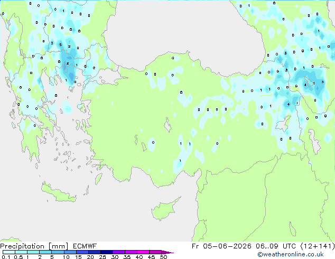
Task: Select the 5–10 mm legend swatch
Action: [x=58, y=252]
